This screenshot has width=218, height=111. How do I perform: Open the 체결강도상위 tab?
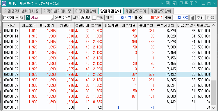coord(161,11)
